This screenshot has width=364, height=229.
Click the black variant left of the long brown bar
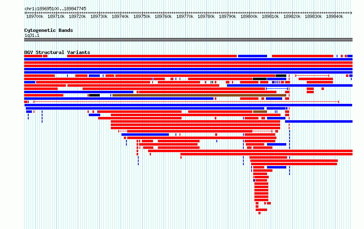[94, 95]
